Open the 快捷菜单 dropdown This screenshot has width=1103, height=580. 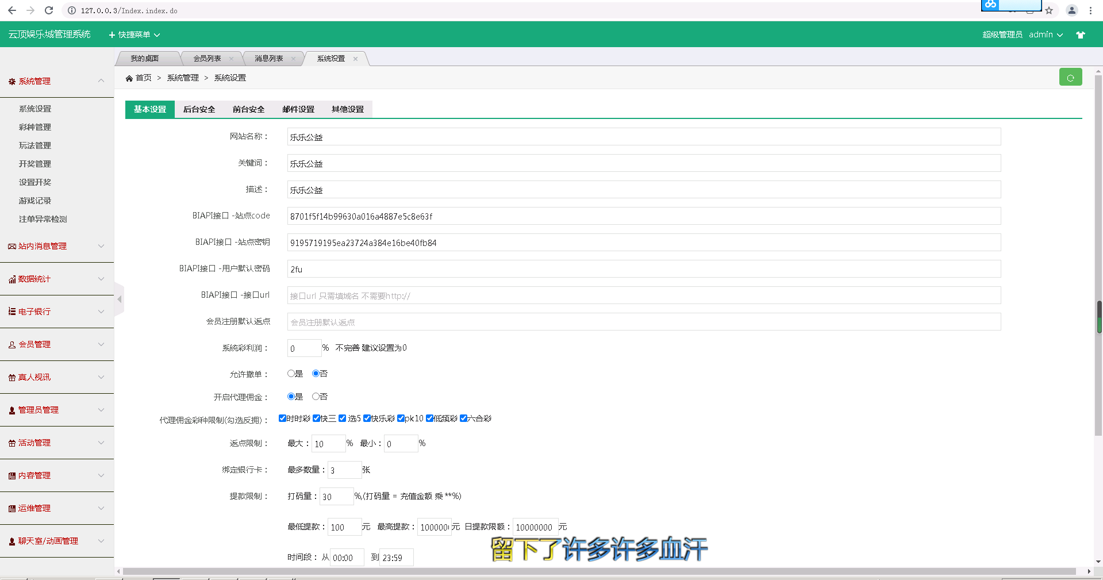(x=134, y=35)
